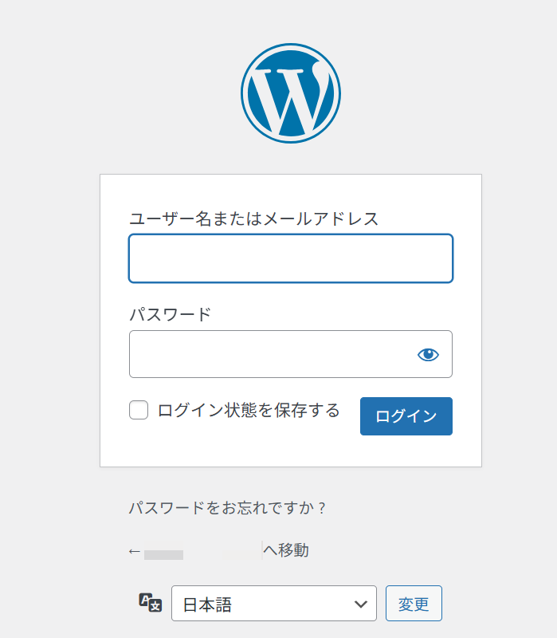Viewport: 557px width, 638px height.
Task: Click the 変更 button
Action: pyautogui.click(x=414, y=603)
